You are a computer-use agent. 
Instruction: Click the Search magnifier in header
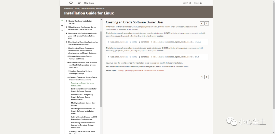pyautogui.click(x=190, y=3)
